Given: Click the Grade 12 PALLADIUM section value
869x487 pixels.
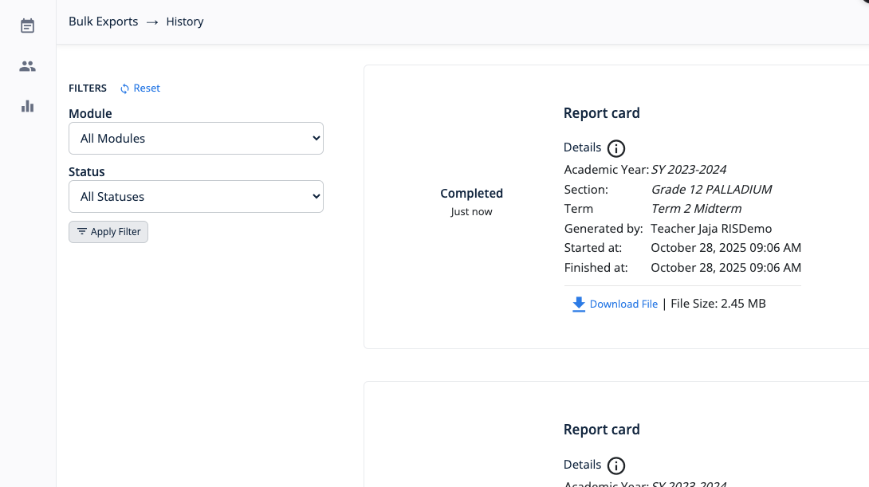Looking at the screenshot, I should point(711,189).
